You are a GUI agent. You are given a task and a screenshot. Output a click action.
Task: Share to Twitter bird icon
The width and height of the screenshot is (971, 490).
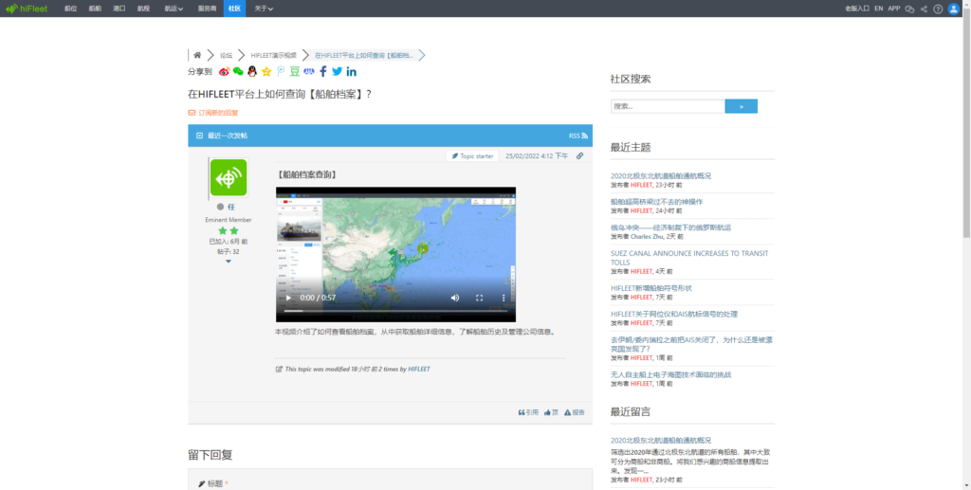tap(337, 71)
